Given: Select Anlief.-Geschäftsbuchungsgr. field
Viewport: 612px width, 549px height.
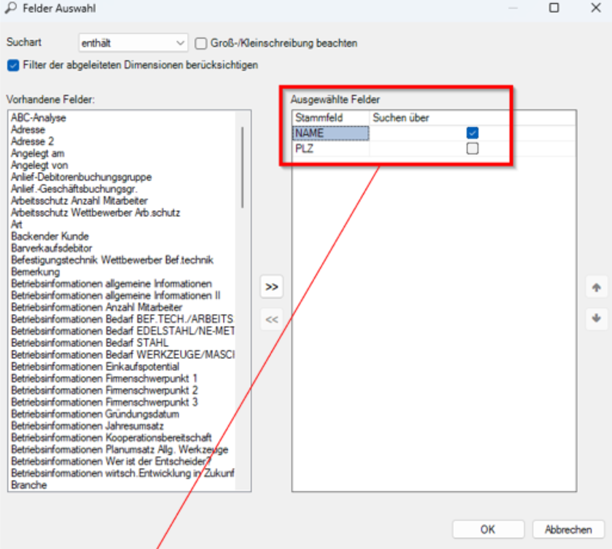Looking at the screenshot, I should [74, 189].
